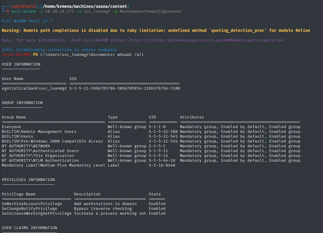Click NT AUTHORITY\This Organization group name
The width and height of the screenshot is (323, 233).
point(38,156)
